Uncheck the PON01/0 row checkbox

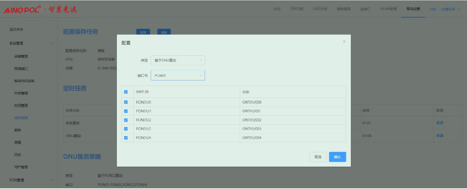tap(126, 102)
